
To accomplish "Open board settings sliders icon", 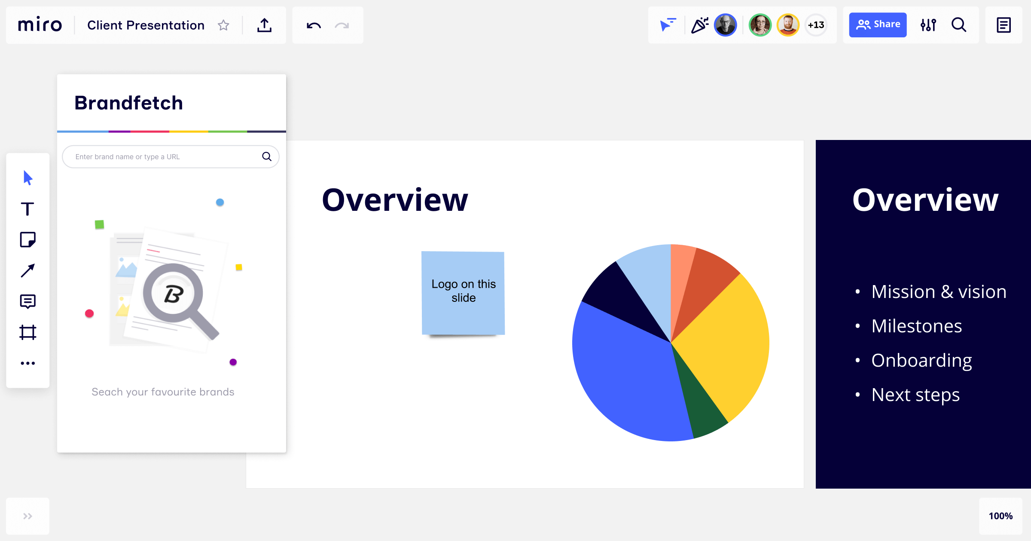I will [x=928, y=25].
